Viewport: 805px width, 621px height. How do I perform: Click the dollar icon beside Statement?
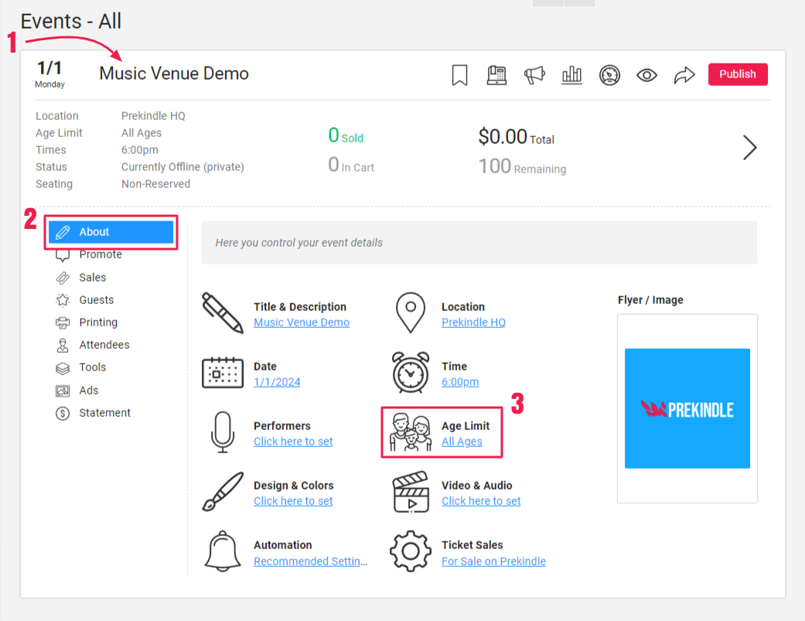tap(63, 413)
